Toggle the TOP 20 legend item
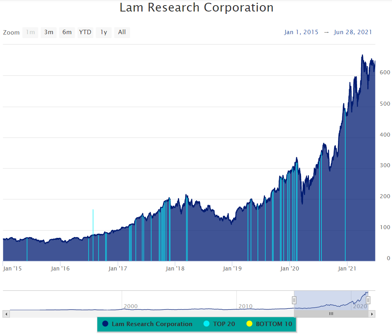The width and height of the screenshot is (392, 334). pyautogui.click(x=220, y=324)
